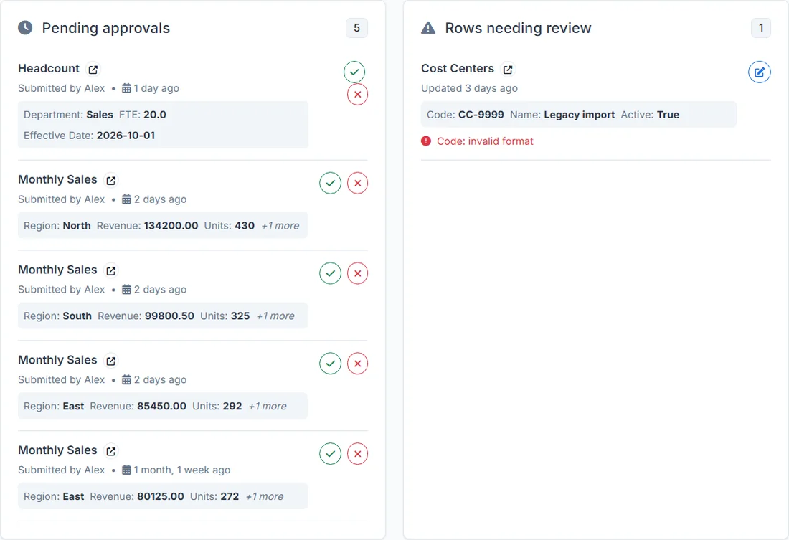Screen dimensions: 789x540
Task: Select the Effective Date value '2026-10-01'
Action: tap(126, 136)
